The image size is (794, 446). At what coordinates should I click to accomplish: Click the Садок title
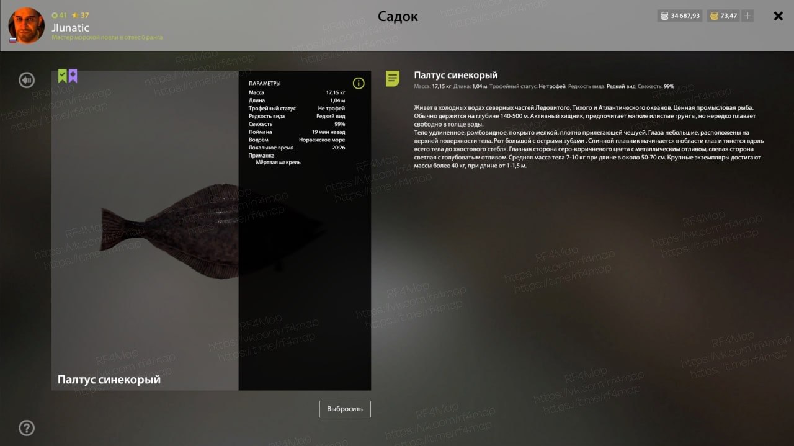tap(398, 17)
